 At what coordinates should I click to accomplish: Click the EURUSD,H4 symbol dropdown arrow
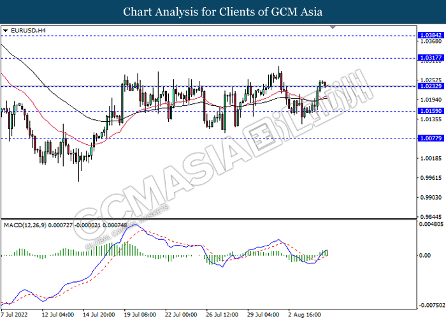point(5,31)
